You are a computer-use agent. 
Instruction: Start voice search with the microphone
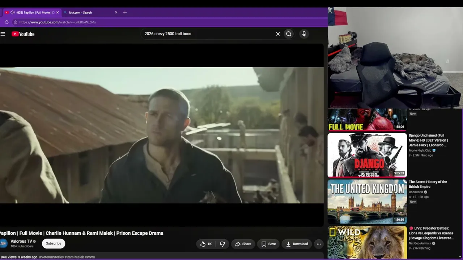tap(304, 34)
